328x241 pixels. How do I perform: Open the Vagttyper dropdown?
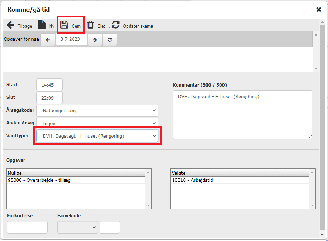tap(97, 136)
